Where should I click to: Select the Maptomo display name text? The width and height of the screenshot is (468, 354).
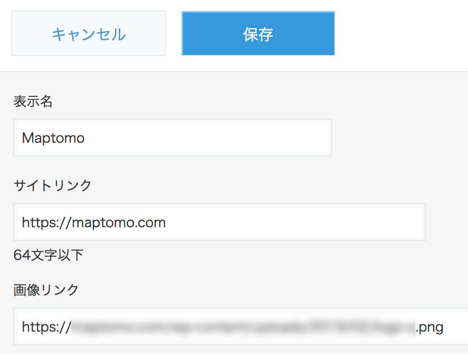(53, 138)
